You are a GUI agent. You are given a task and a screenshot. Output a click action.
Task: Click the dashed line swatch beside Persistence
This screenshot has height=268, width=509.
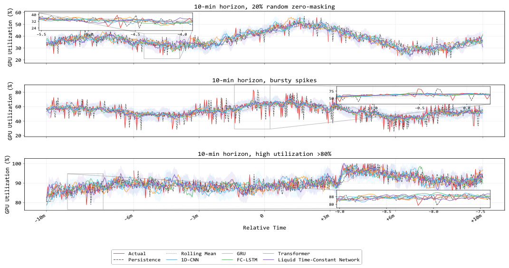119,260
